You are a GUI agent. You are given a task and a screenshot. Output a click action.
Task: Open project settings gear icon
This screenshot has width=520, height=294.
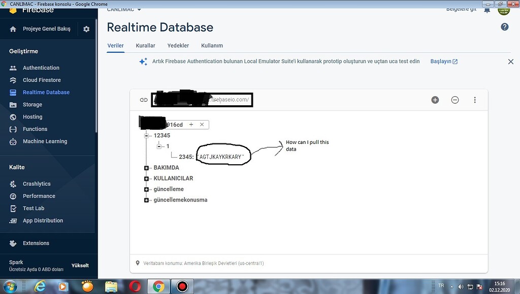[x=86, y=29]
